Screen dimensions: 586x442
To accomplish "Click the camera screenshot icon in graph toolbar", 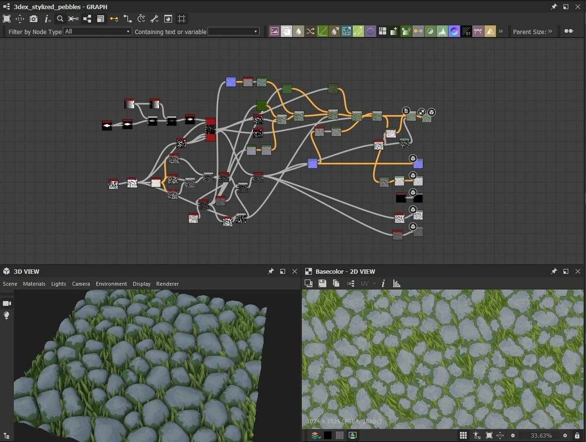I will (x=34, y=19).
